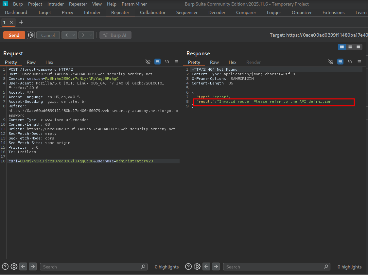368x275 pixels.
Task: Open previous history dropdown arrow
Action: pyautogui.click(x=74, y=35)
